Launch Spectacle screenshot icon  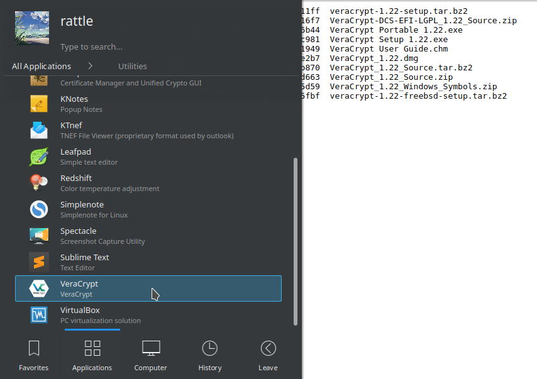tap(39, 236)
